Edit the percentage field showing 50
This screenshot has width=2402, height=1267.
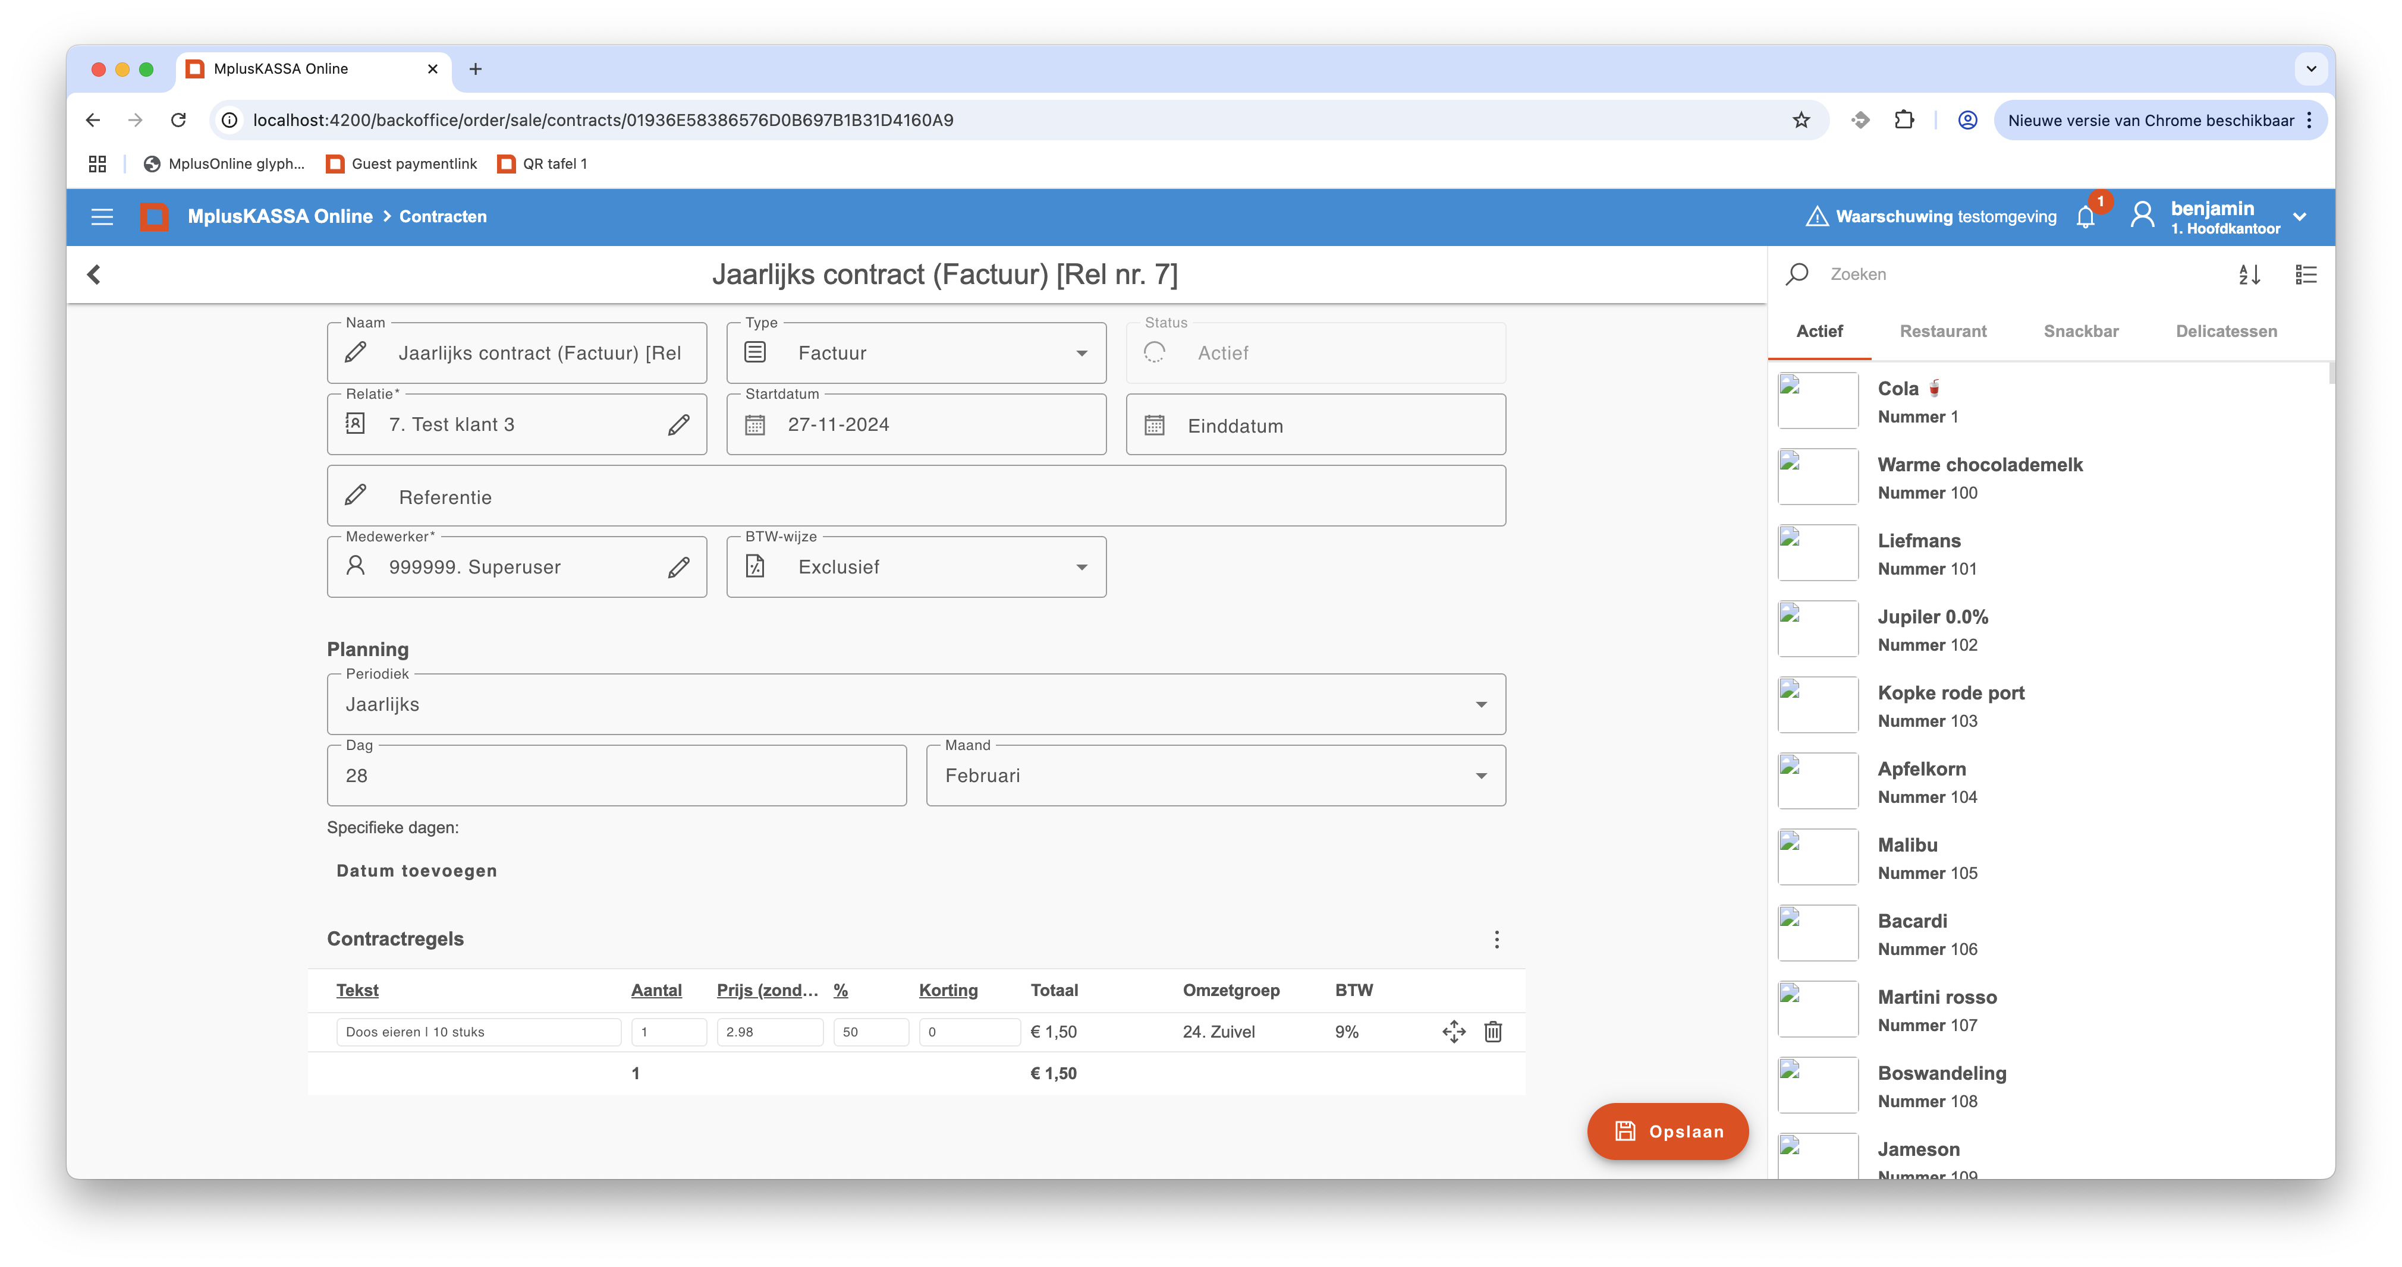pos(871,1032)
